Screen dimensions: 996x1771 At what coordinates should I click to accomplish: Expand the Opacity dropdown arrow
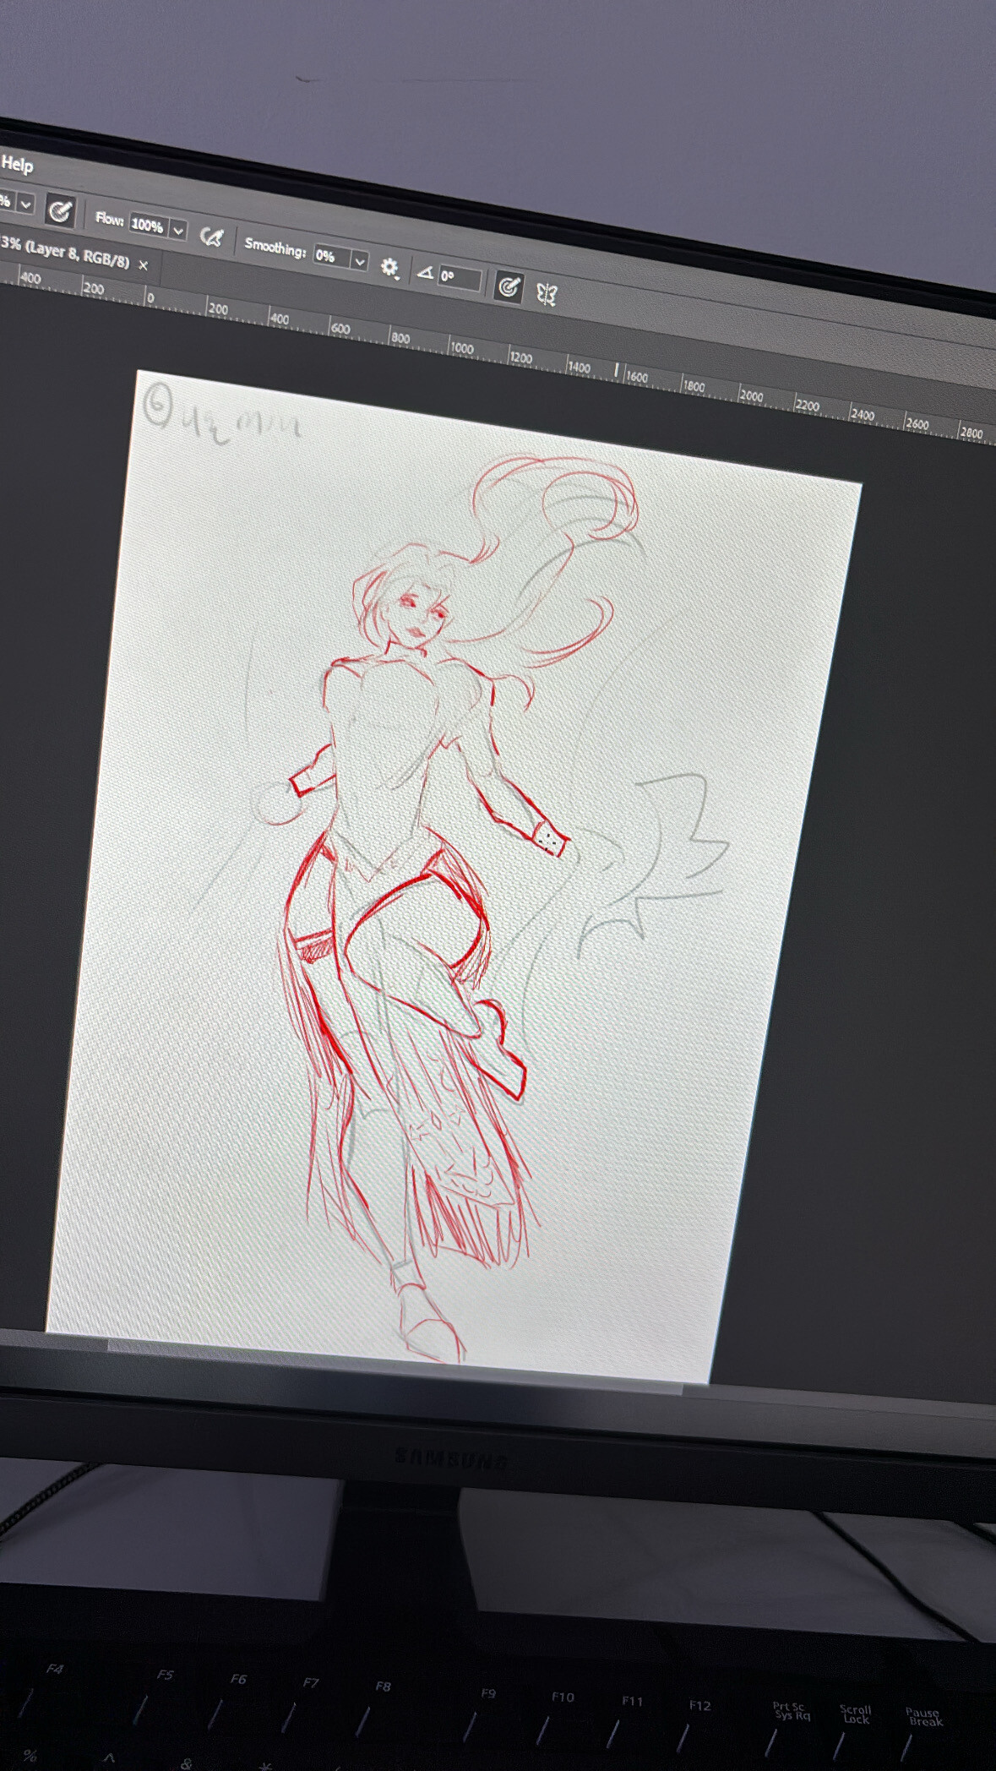click(x=26, y=204)
